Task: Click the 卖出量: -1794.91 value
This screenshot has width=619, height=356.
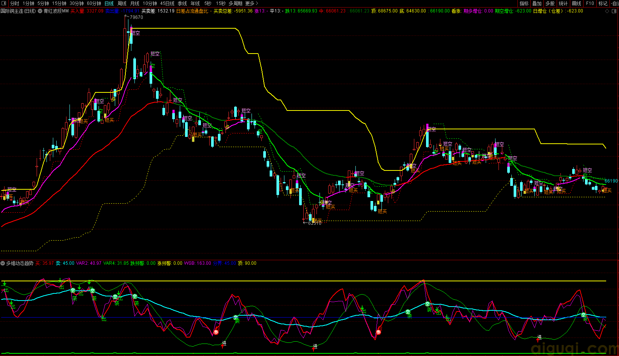Action: (122, 11)
